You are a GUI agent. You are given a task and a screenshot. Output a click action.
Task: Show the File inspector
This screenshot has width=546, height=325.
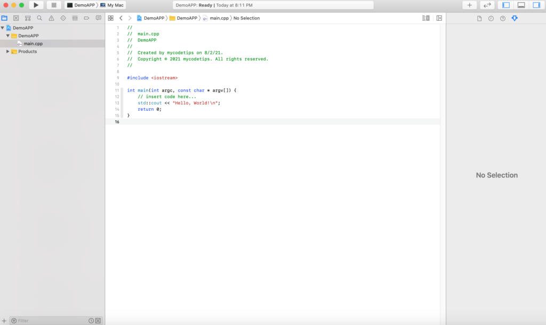click(479, 19)
